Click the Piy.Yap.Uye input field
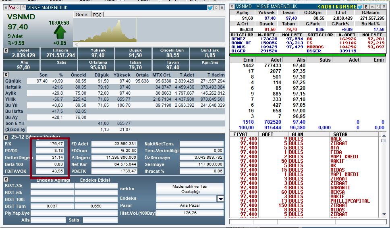The width and height of the screenshot is (390, 228). pos(74,213)
